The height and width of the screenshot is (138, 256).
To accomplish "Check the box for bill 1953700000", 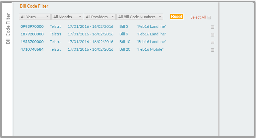I will (213, 42).
